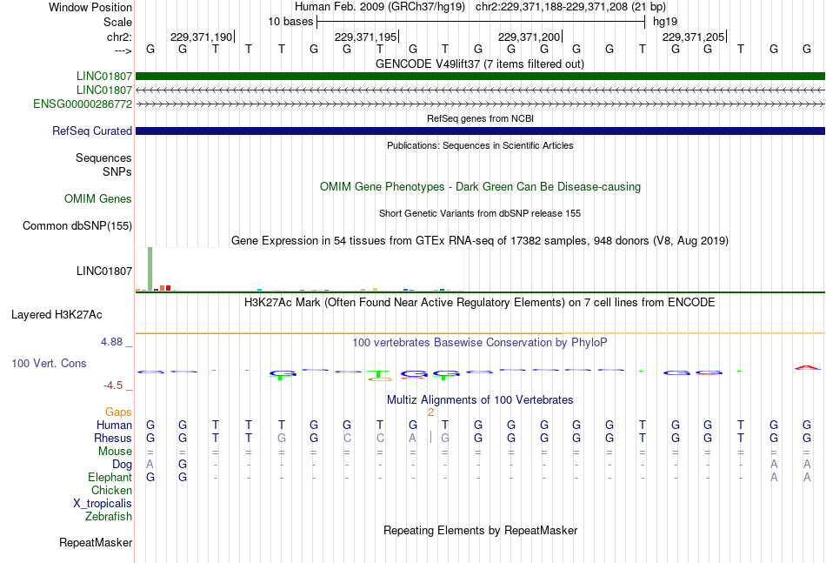
Task: Click the chr2: base position label
Action: (x=119, y=37)
